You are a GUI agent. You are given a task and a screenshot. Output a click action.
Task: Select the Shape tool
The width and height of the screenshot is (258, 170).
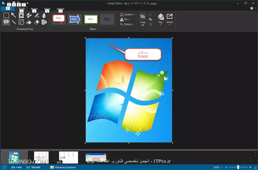point(21,22)
